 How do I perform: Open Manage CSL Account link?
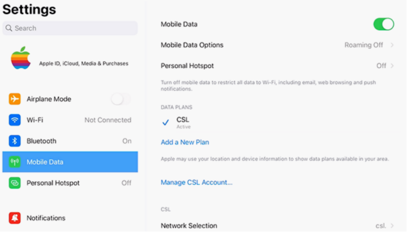[x=196, y=182]
